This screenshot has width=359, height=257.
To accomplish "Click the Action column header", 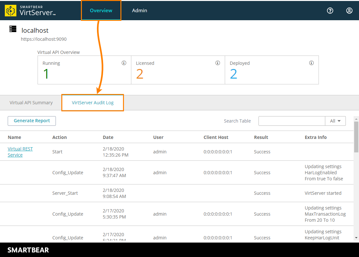I will [x=59, y=137].
